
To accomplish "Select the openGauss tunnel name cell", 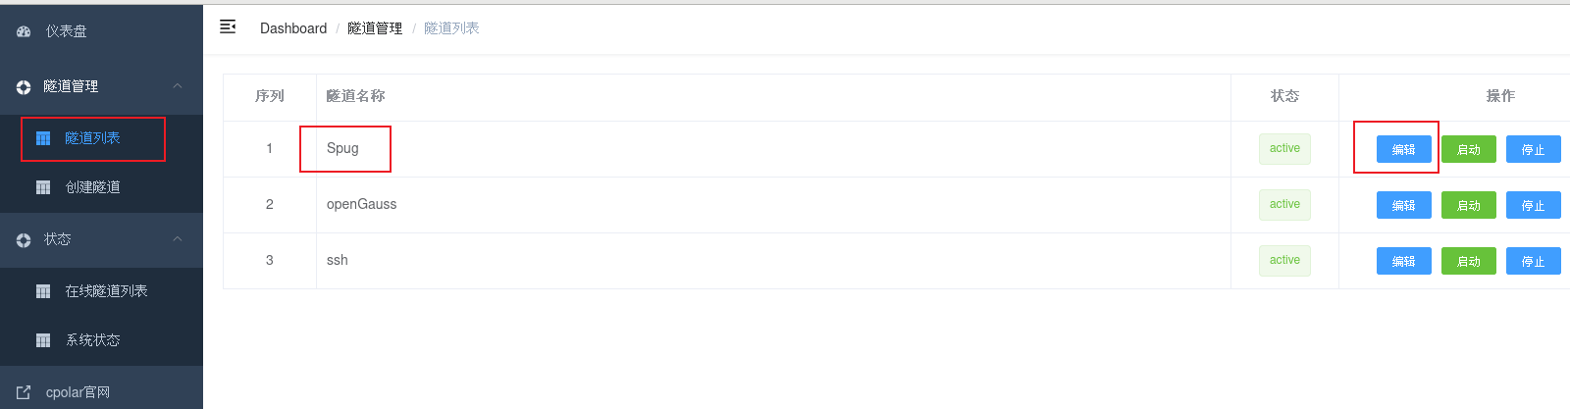I will pyautogui.click(x=773, y=205).
